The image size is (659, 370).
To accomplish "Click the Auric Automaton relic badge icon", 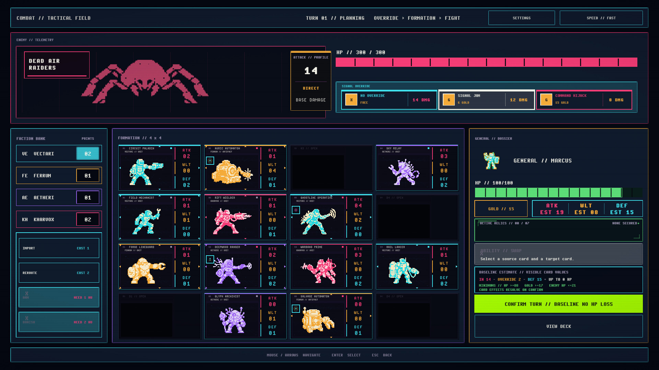I will (x=210, y=161).
